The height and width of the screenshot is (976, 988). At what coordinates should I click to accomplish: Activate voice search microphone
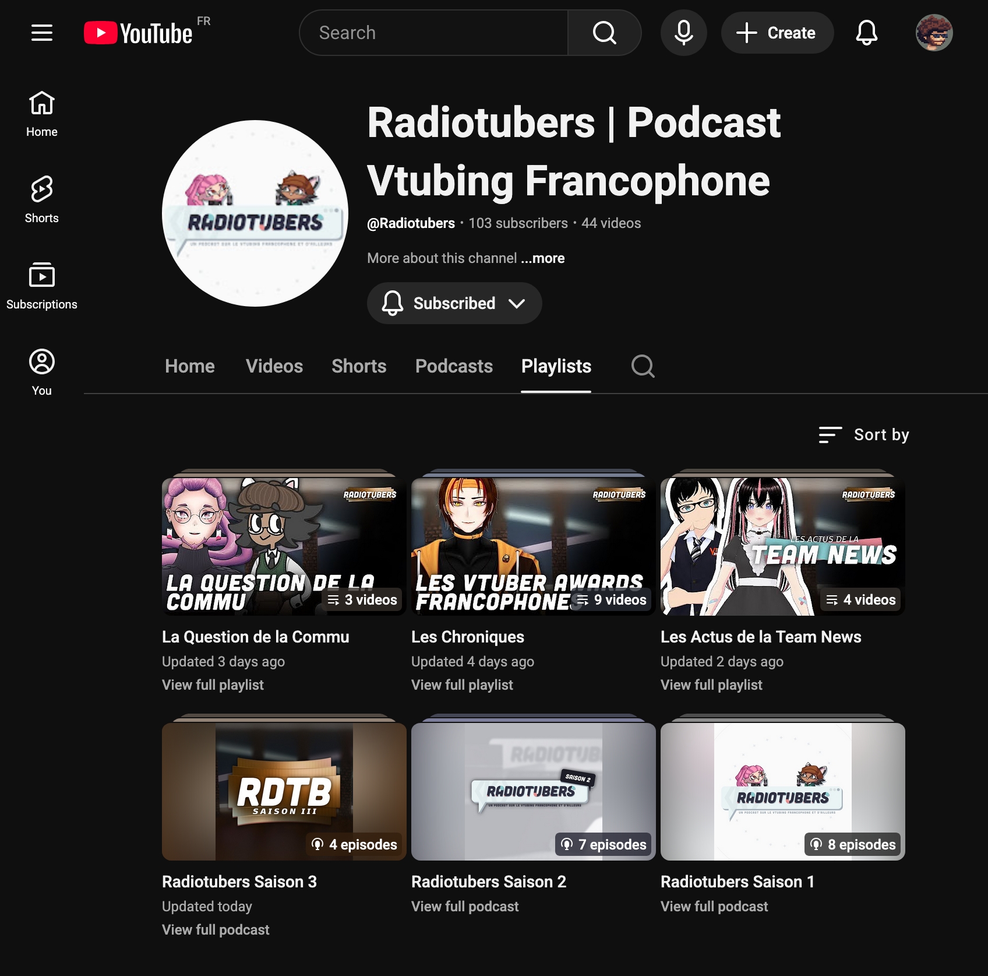[683, 33]
